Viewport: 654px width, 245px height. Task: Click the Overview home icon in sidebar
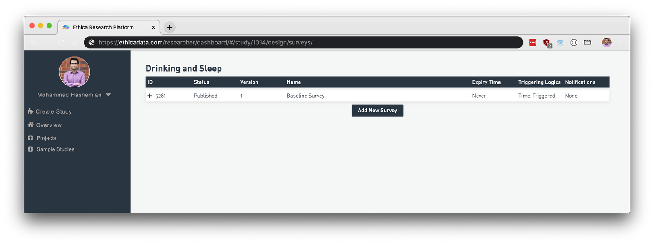[30, 125]
